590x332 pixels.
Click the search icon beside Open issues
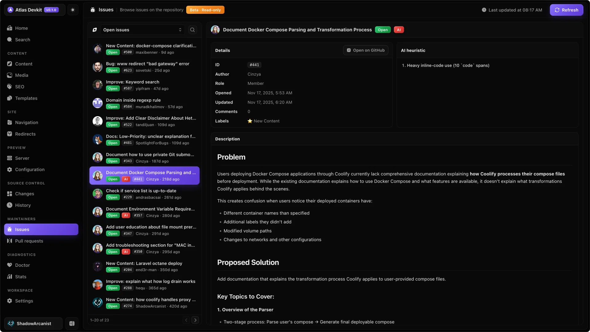click(192, 30)
